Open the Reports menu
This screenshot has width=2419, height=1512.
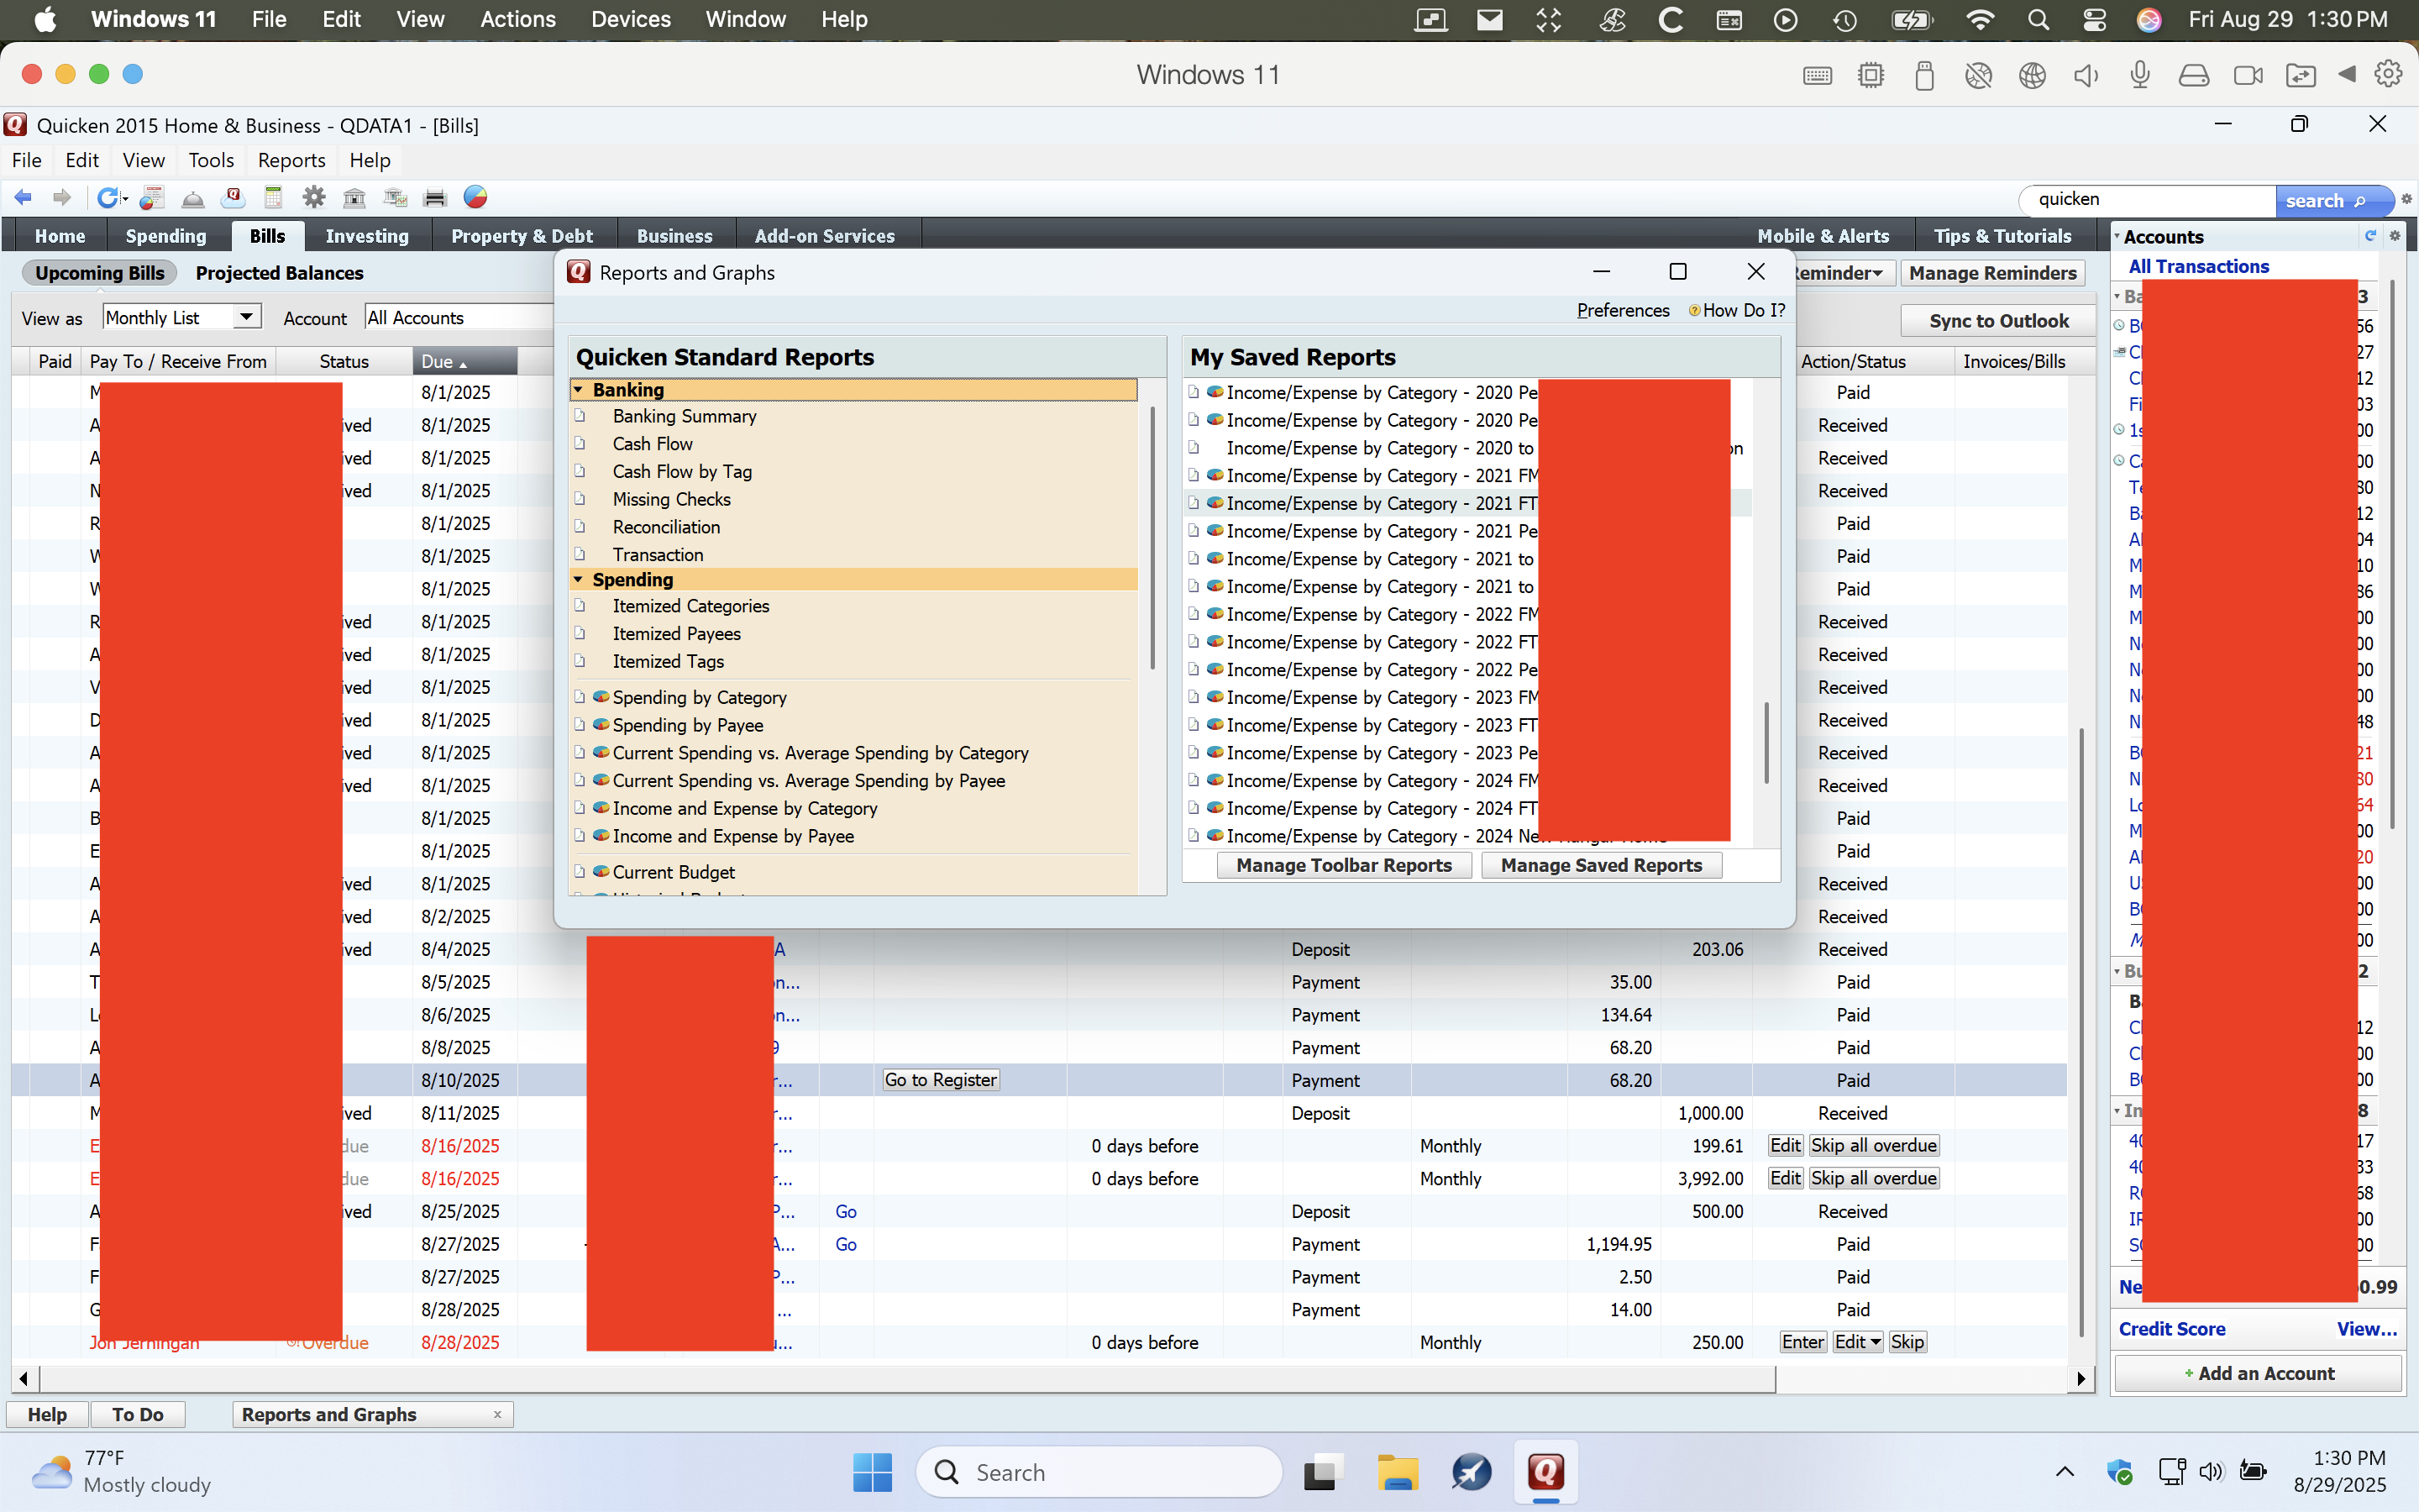tap(291, 160)
